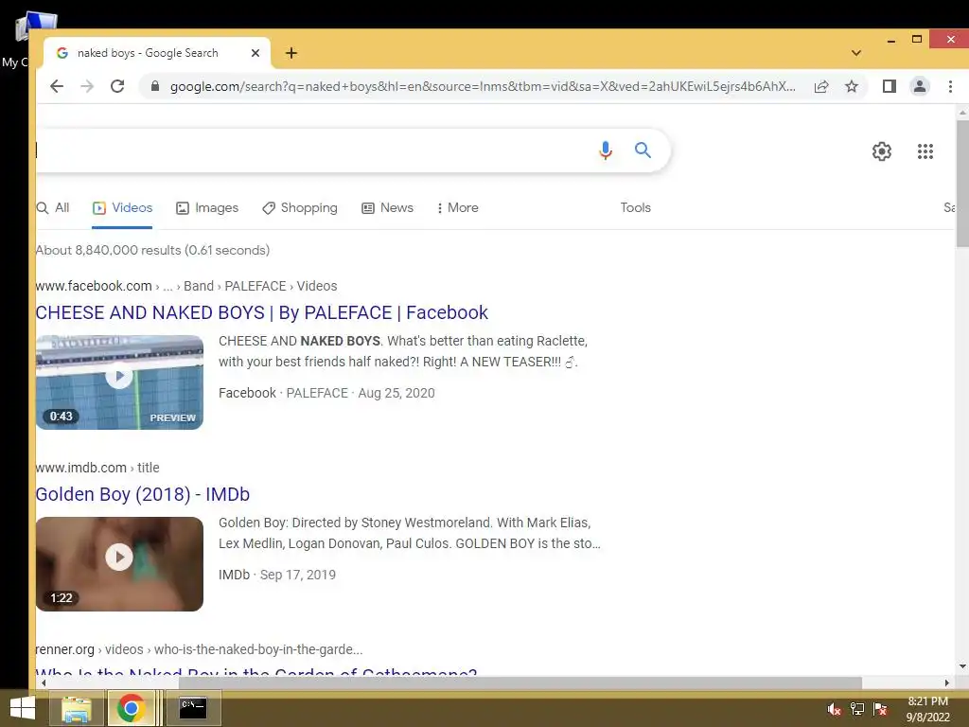Open the Windows Start menu
This screenshot has width=969, height=727.
point(23,708)
